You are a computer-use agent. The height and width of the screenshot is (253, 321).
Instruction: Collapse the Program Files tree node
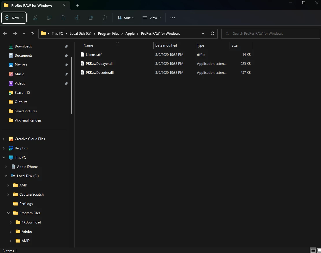(x=8, y=213)
